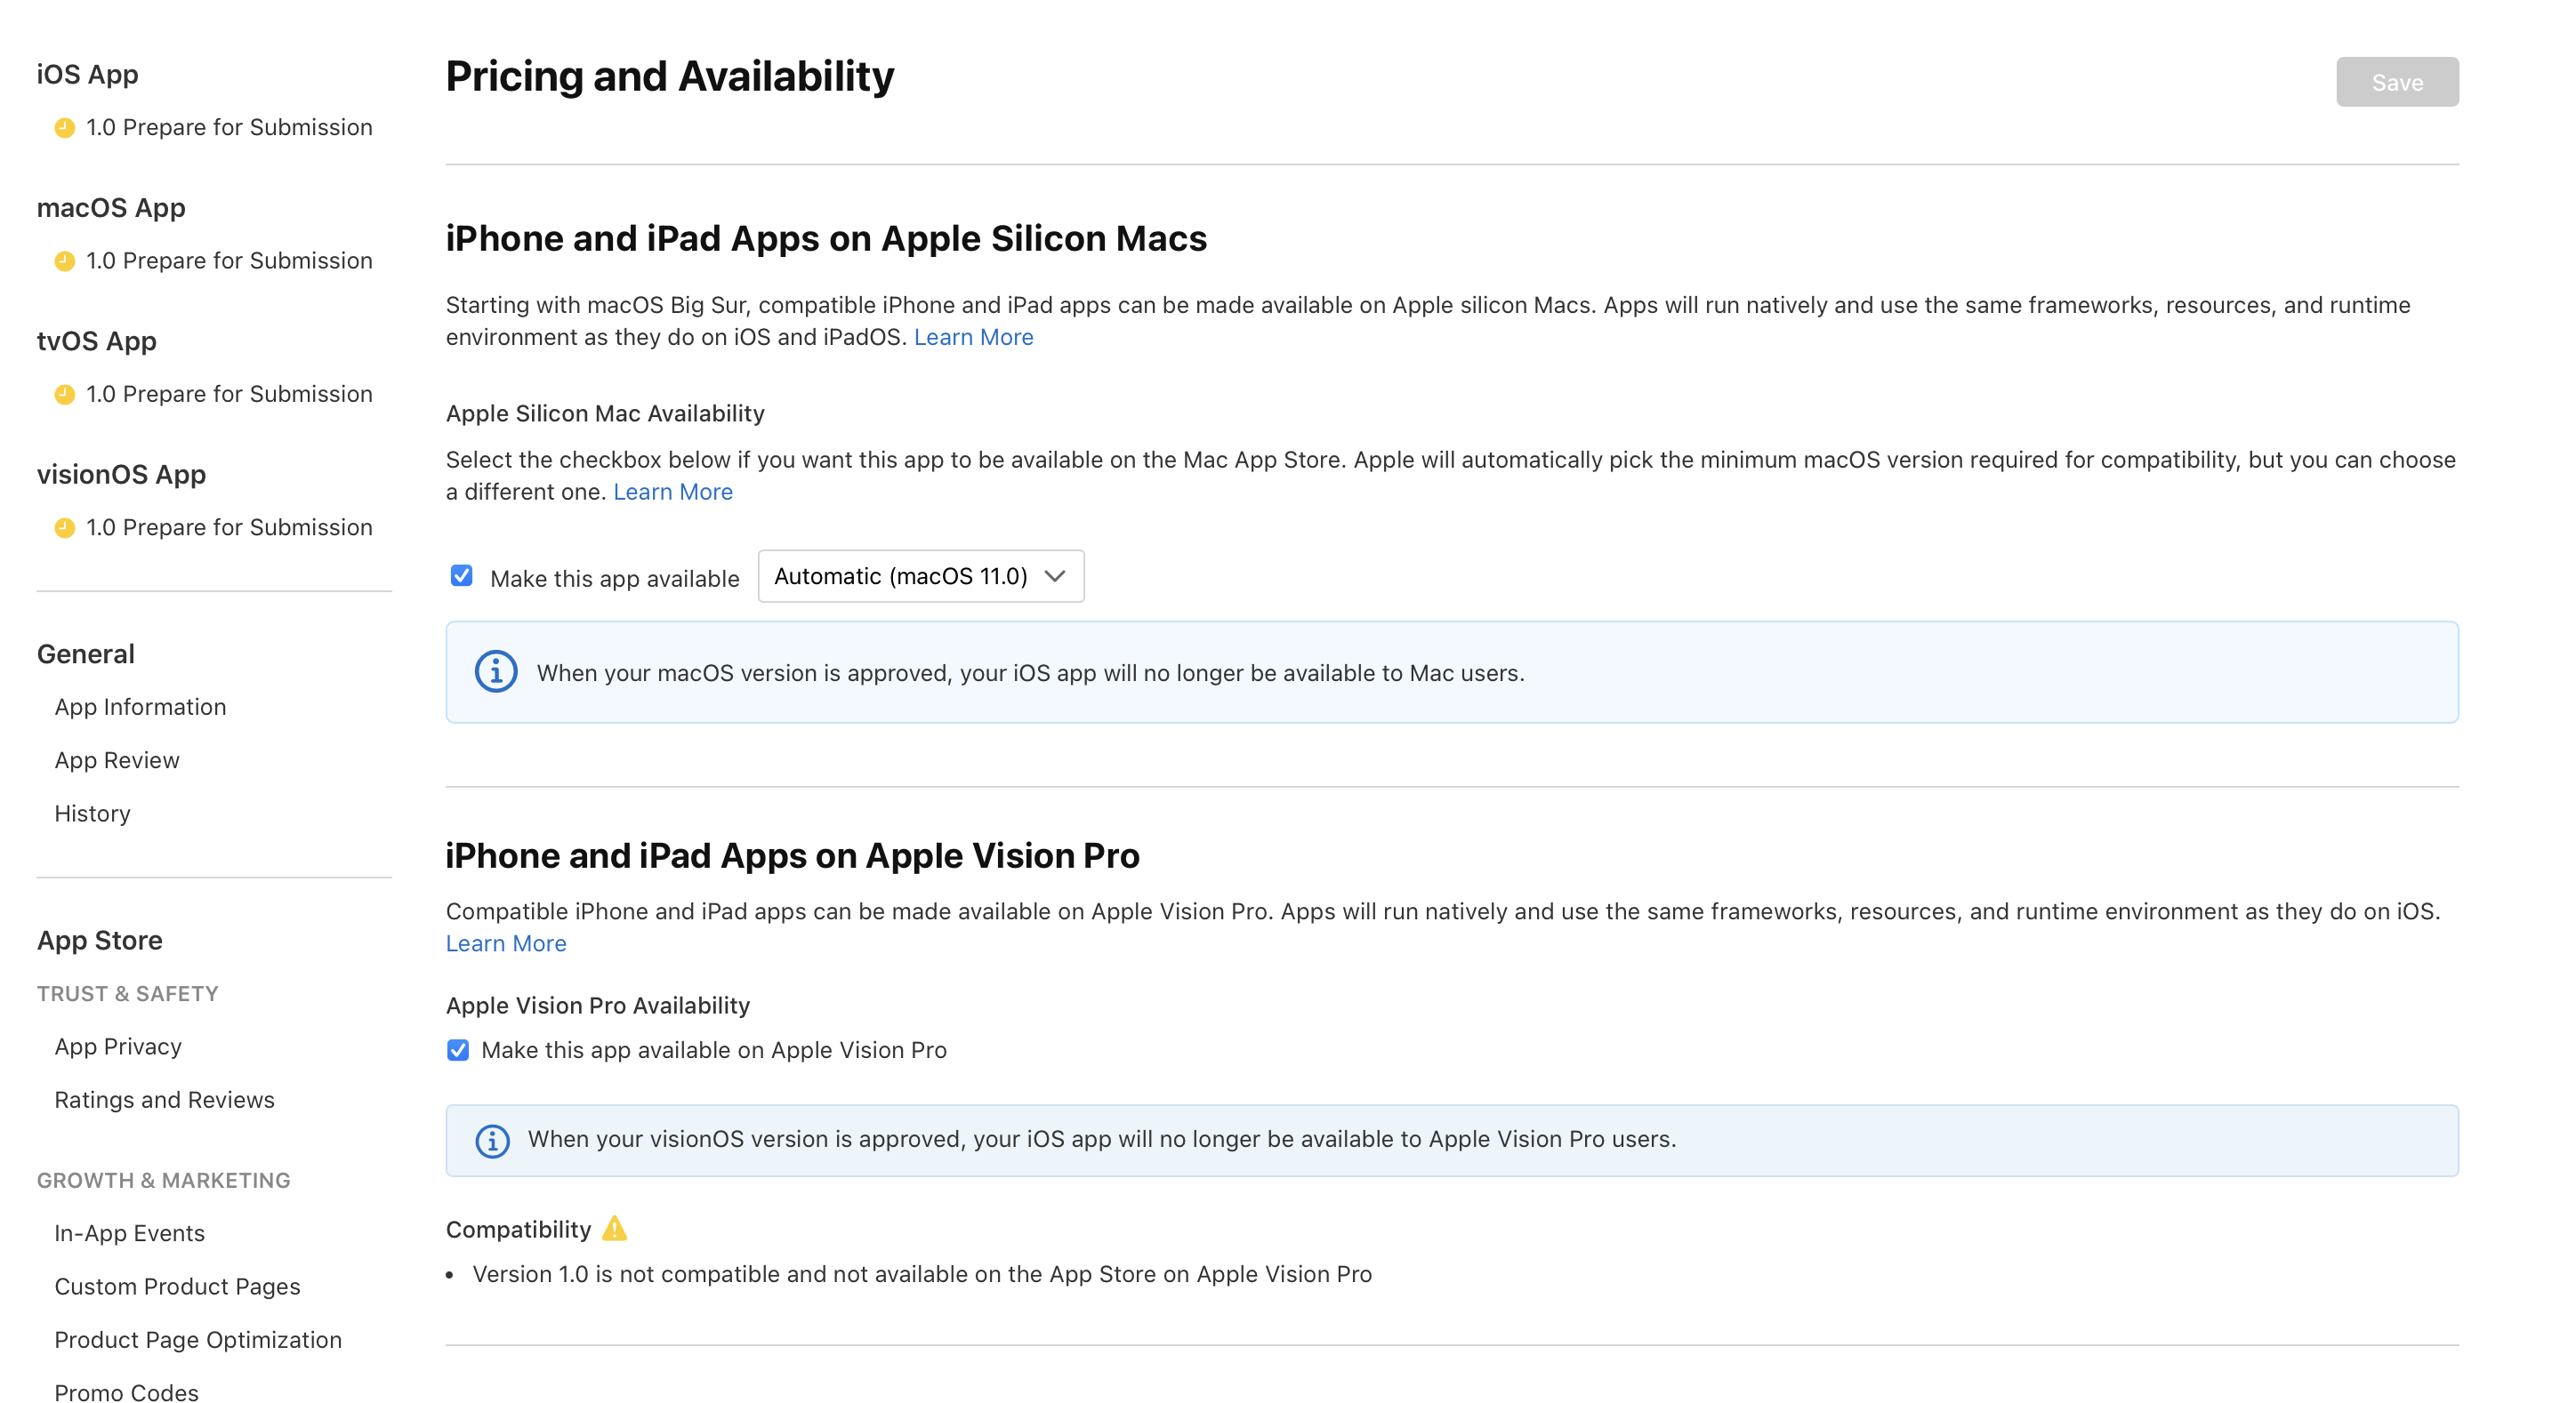Select App Privacy under Trust & Safety

tap(118, 1046)
